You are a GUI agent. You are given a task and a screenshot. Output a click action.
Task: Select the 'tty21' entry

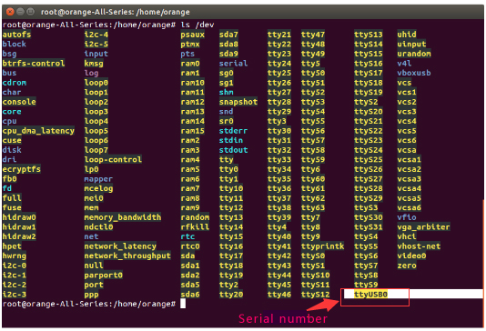click(279, 35)
